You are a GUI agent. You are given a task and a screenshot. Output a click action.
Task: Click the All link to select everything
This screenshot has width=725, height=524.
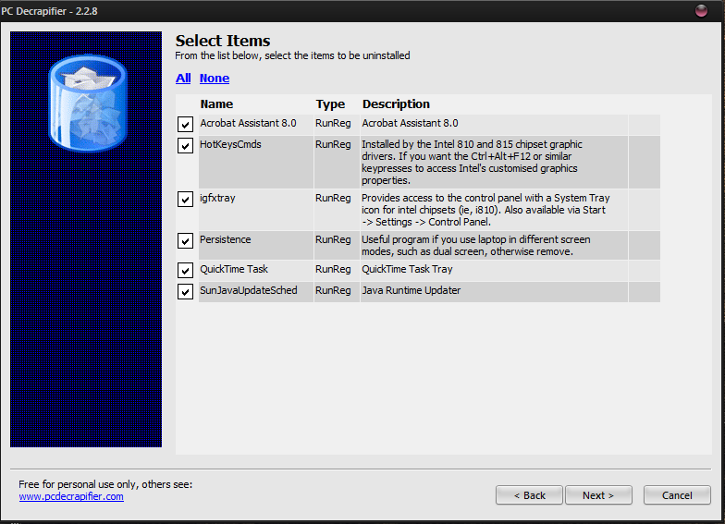(x=183, y=78)
